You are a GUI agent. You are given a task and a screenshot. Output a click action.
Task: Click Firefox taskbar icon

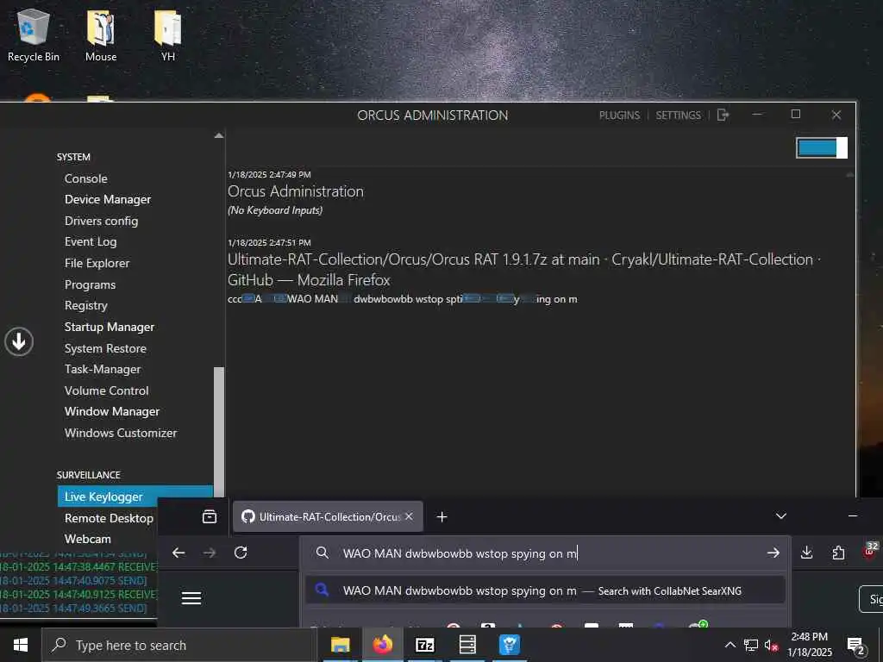point(382,645)
